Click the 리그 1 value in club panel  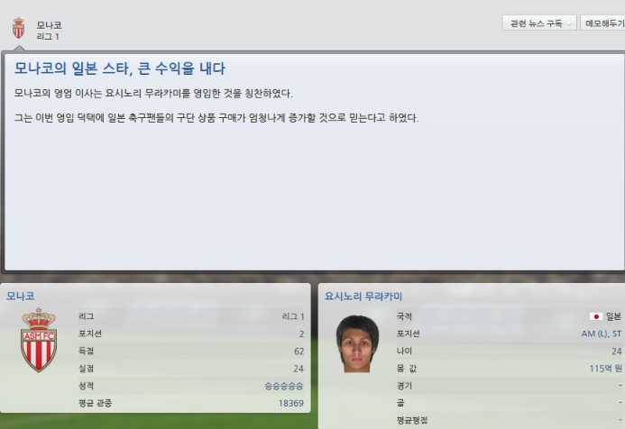point(293,316)
